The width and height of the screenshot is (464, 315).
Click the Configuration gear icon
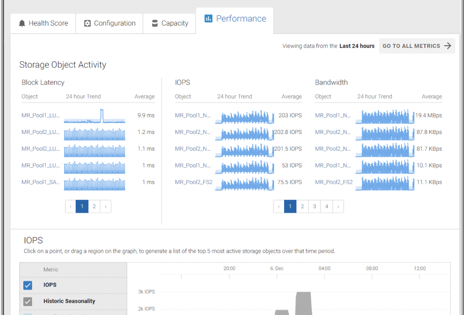(x=87, y=23)
